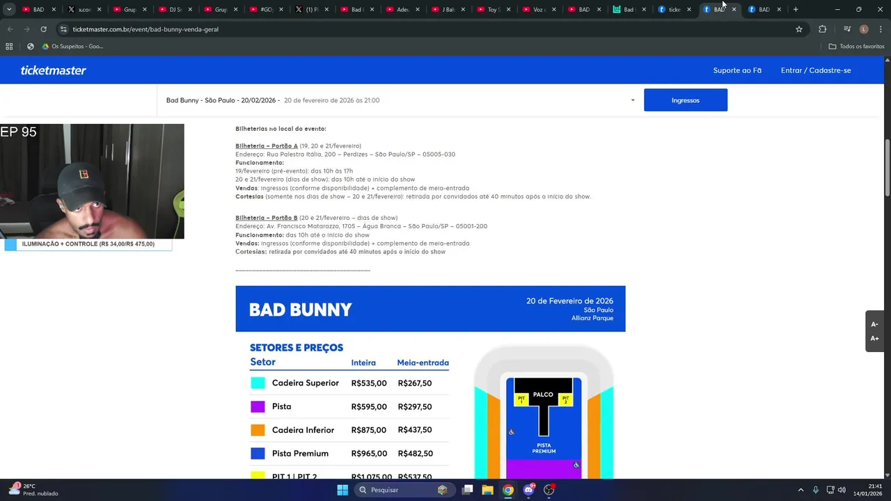Show hidden system tray icons

(x=801, y=490)
